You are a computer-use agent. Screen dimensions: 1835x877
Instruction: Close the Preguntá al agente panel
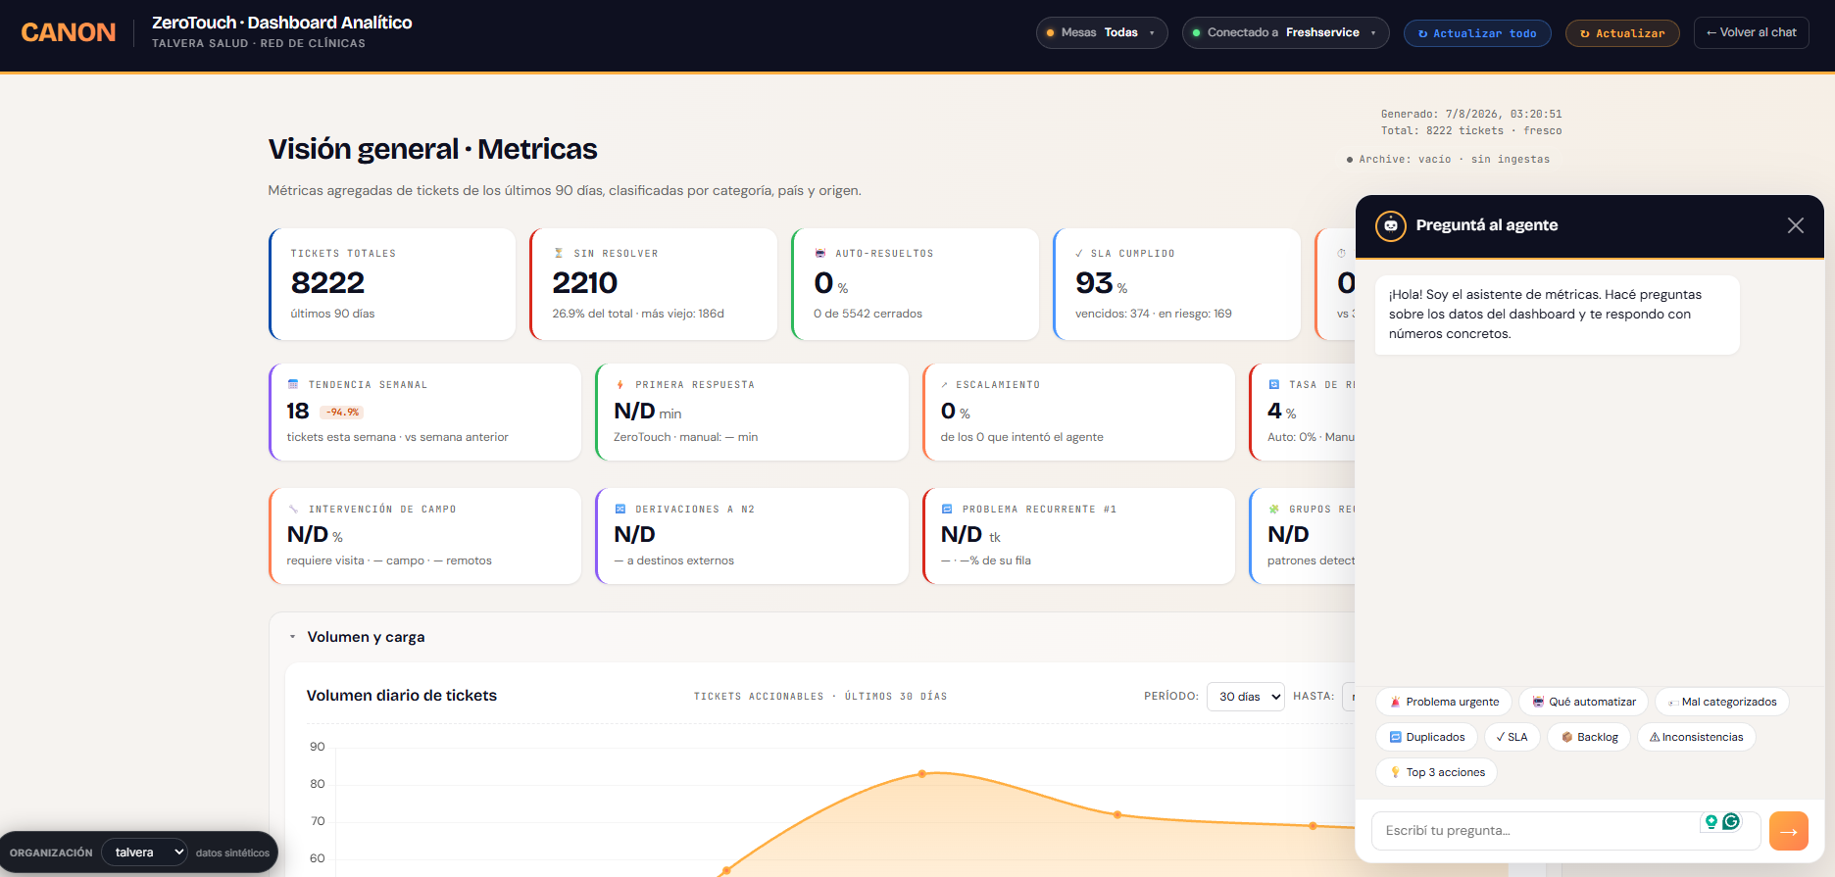pos(1796,225)
